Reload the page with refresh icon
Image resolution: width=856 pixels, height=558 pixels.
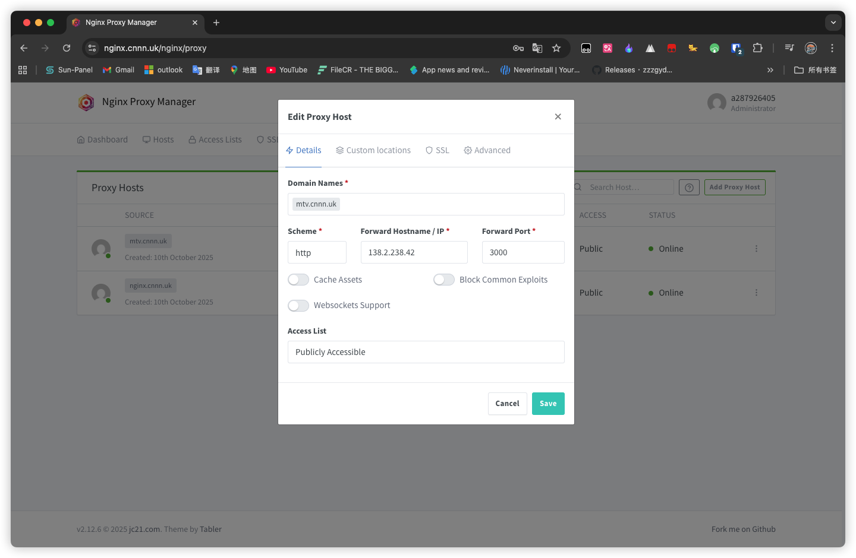click(x=67, y=48)
